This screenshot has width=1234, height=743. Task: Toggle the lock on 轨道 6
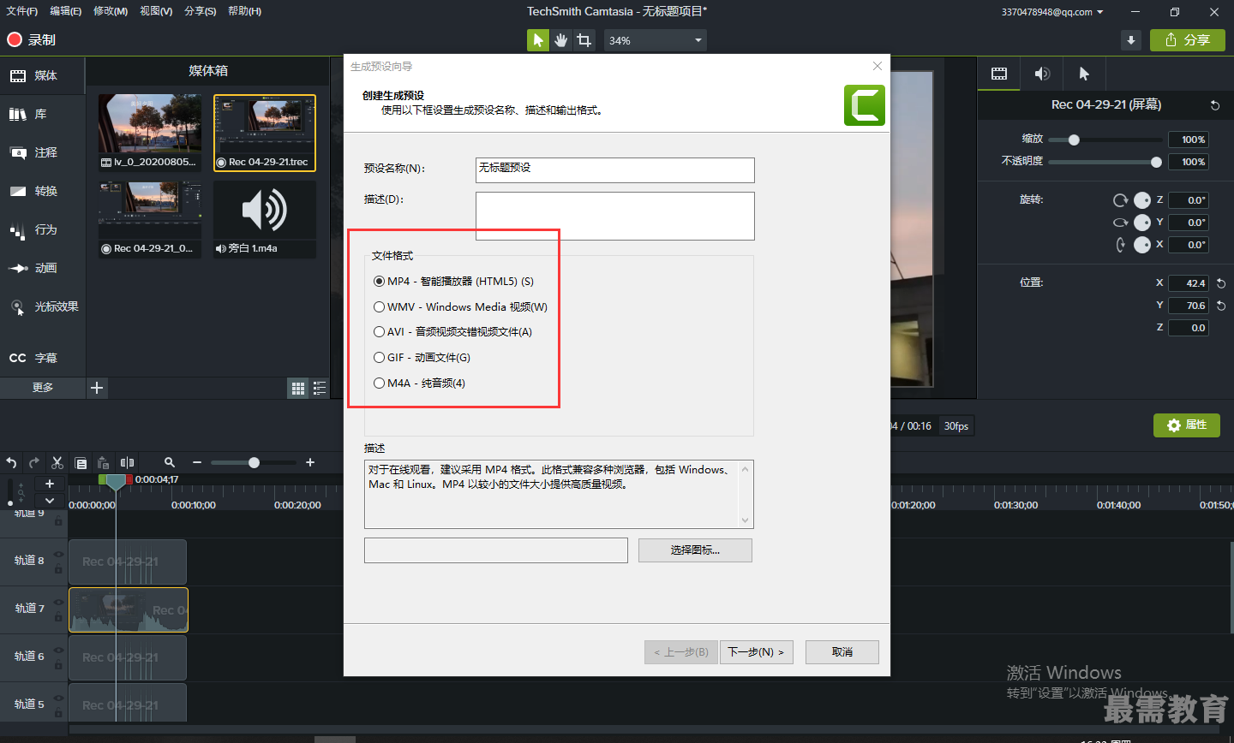[58, 665]
